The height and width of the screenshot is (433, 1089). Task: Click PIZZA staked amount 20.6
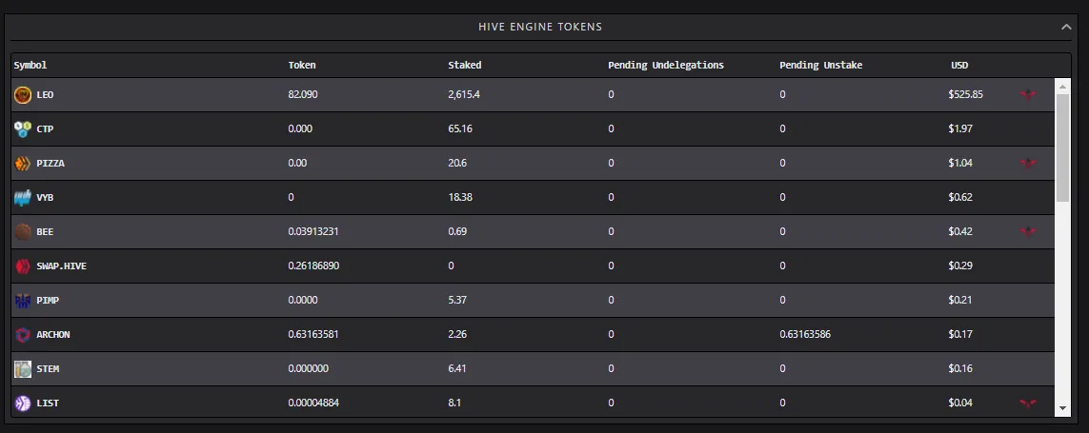(457, 163)
